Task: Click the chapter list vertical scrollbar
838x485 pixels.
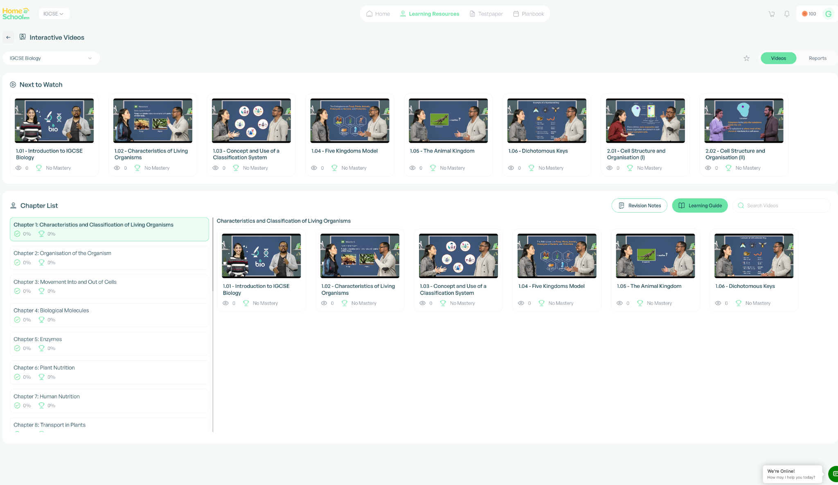Action: click(213, 254)
